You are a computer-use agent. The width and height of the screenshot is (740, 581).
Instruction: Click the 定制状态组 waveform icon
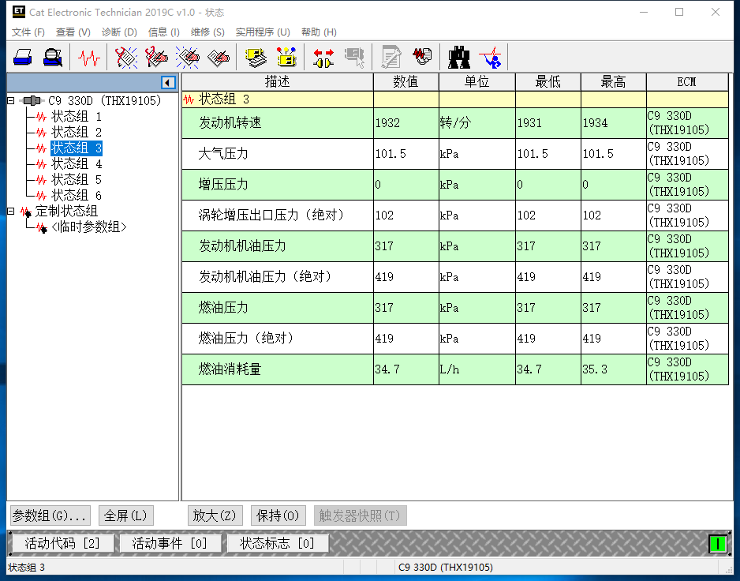click(x=25, y=212)
